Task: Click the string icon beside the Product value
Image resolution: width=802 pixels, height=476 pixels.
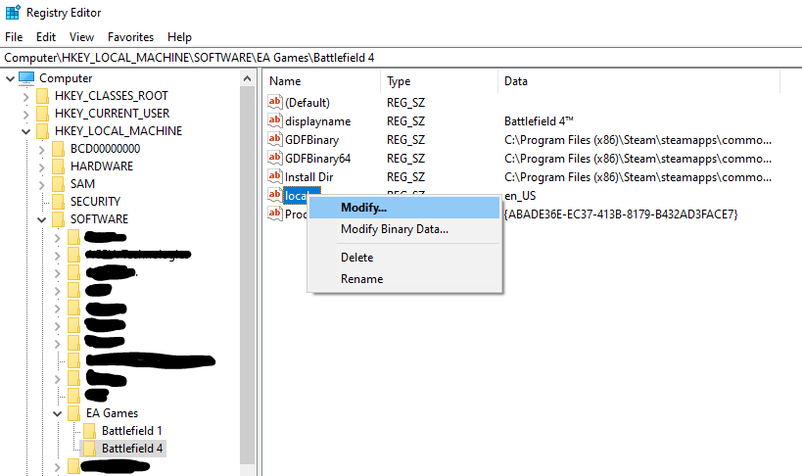Action: (x=275, y=214)
